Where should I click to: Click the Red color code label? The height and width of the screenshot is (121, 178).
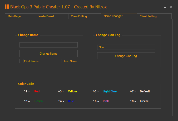37,91
